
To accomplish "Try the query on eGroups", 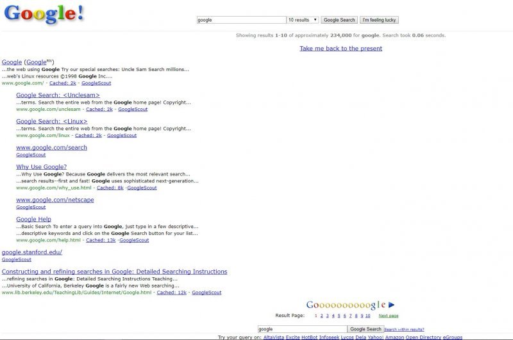I will (x=453, y=337).
